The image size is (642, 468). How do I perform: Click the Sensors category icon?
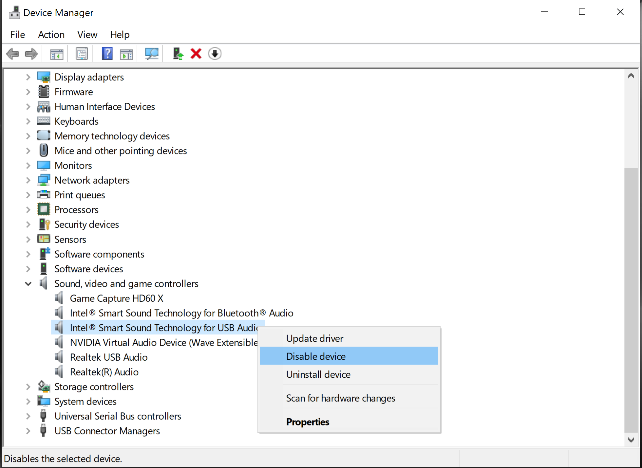(x=44, y=239)
